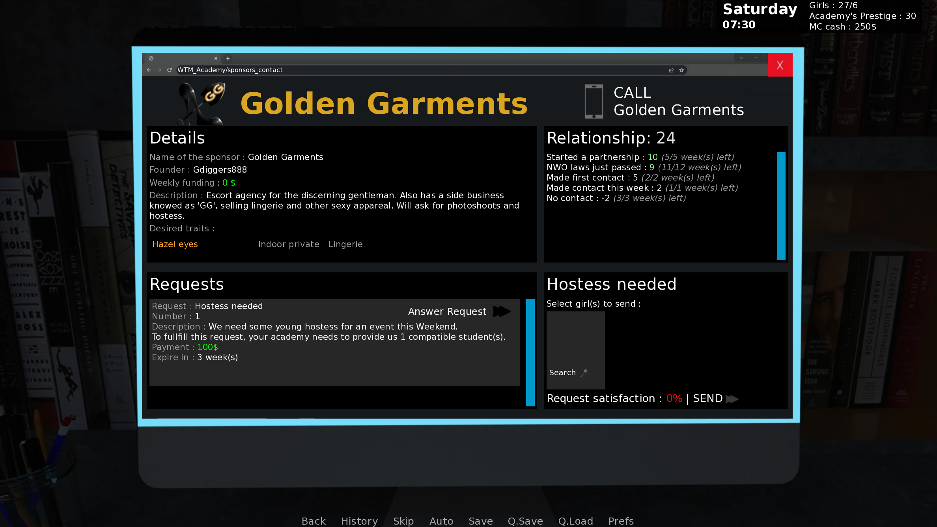Open the Save menu
937x527 pixels.
(x=481, y=521)
